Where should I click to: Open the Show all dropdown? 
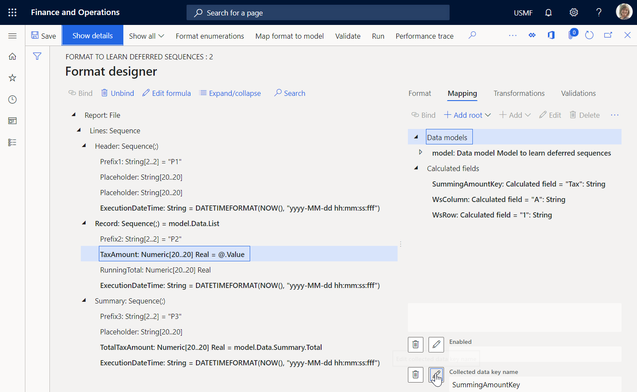pos(146,36)
